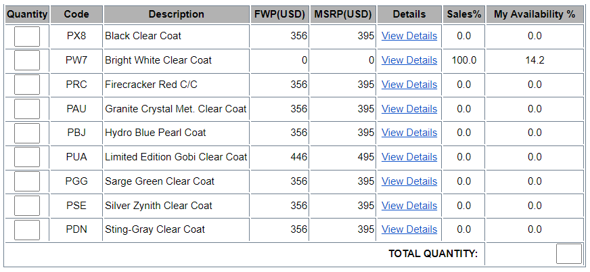The image size is (590, 272).
Task: Open View Details for PBJ Hydro Blue
Action: click(x=409, y=133)
